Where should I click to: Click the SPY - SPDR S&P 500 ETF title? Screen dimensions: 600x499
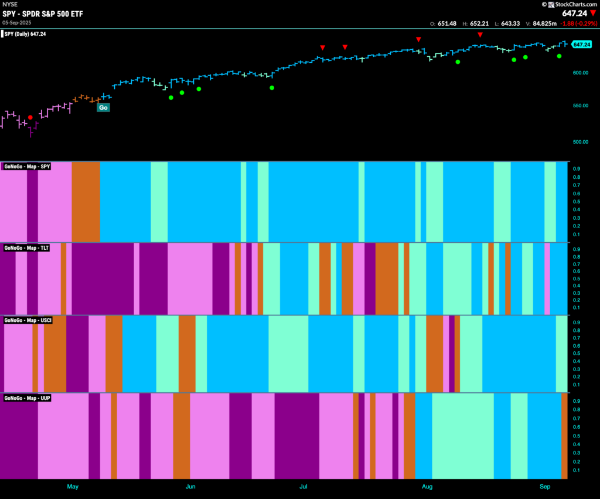43,14
